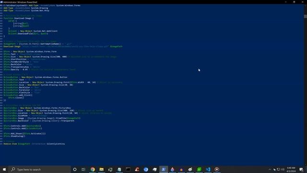The width and height of the screenshot is (307, 173).
Task: Click the 'Remove-Item $imagePath' line
Action: 34,144
